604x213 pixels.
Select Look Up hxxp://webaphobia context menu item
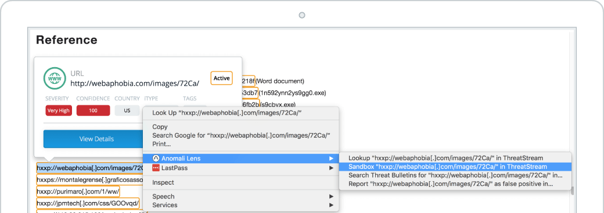click(x=241, y=113)
